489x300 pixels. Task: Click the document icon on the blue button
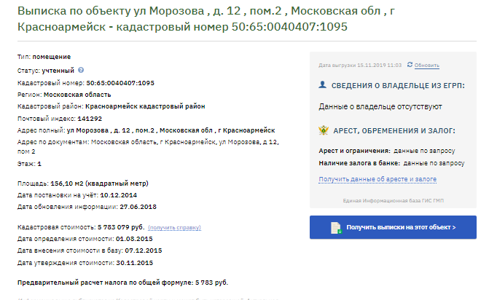(x=336, y=227)
